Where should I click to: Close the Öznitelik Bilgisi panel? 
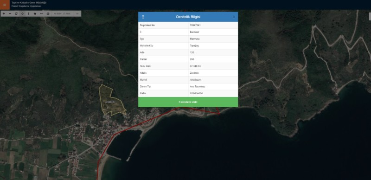234,17
